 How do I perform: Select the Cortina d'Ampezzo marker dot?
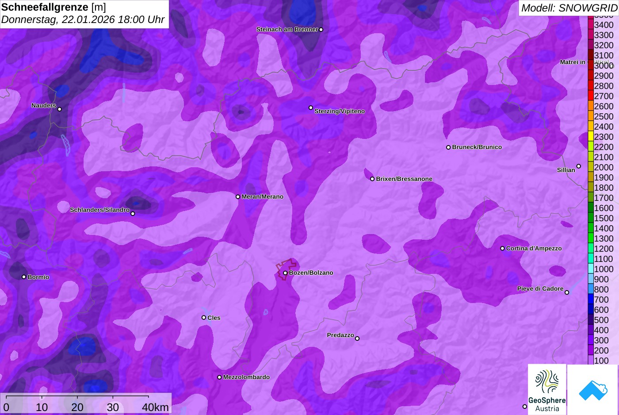pyautogui.click(x=502, y=248)
